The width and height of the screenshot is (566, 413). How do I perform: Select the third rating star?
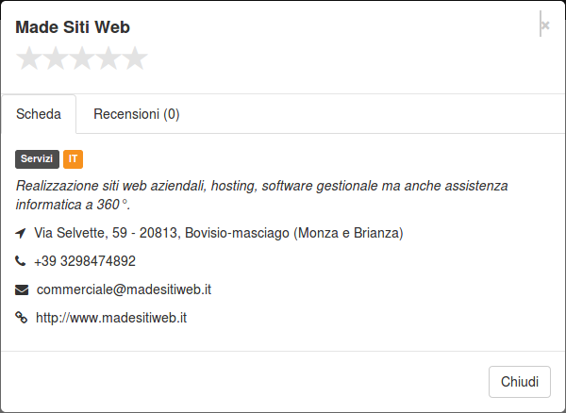pyautogui.click(x=82, y=58)
